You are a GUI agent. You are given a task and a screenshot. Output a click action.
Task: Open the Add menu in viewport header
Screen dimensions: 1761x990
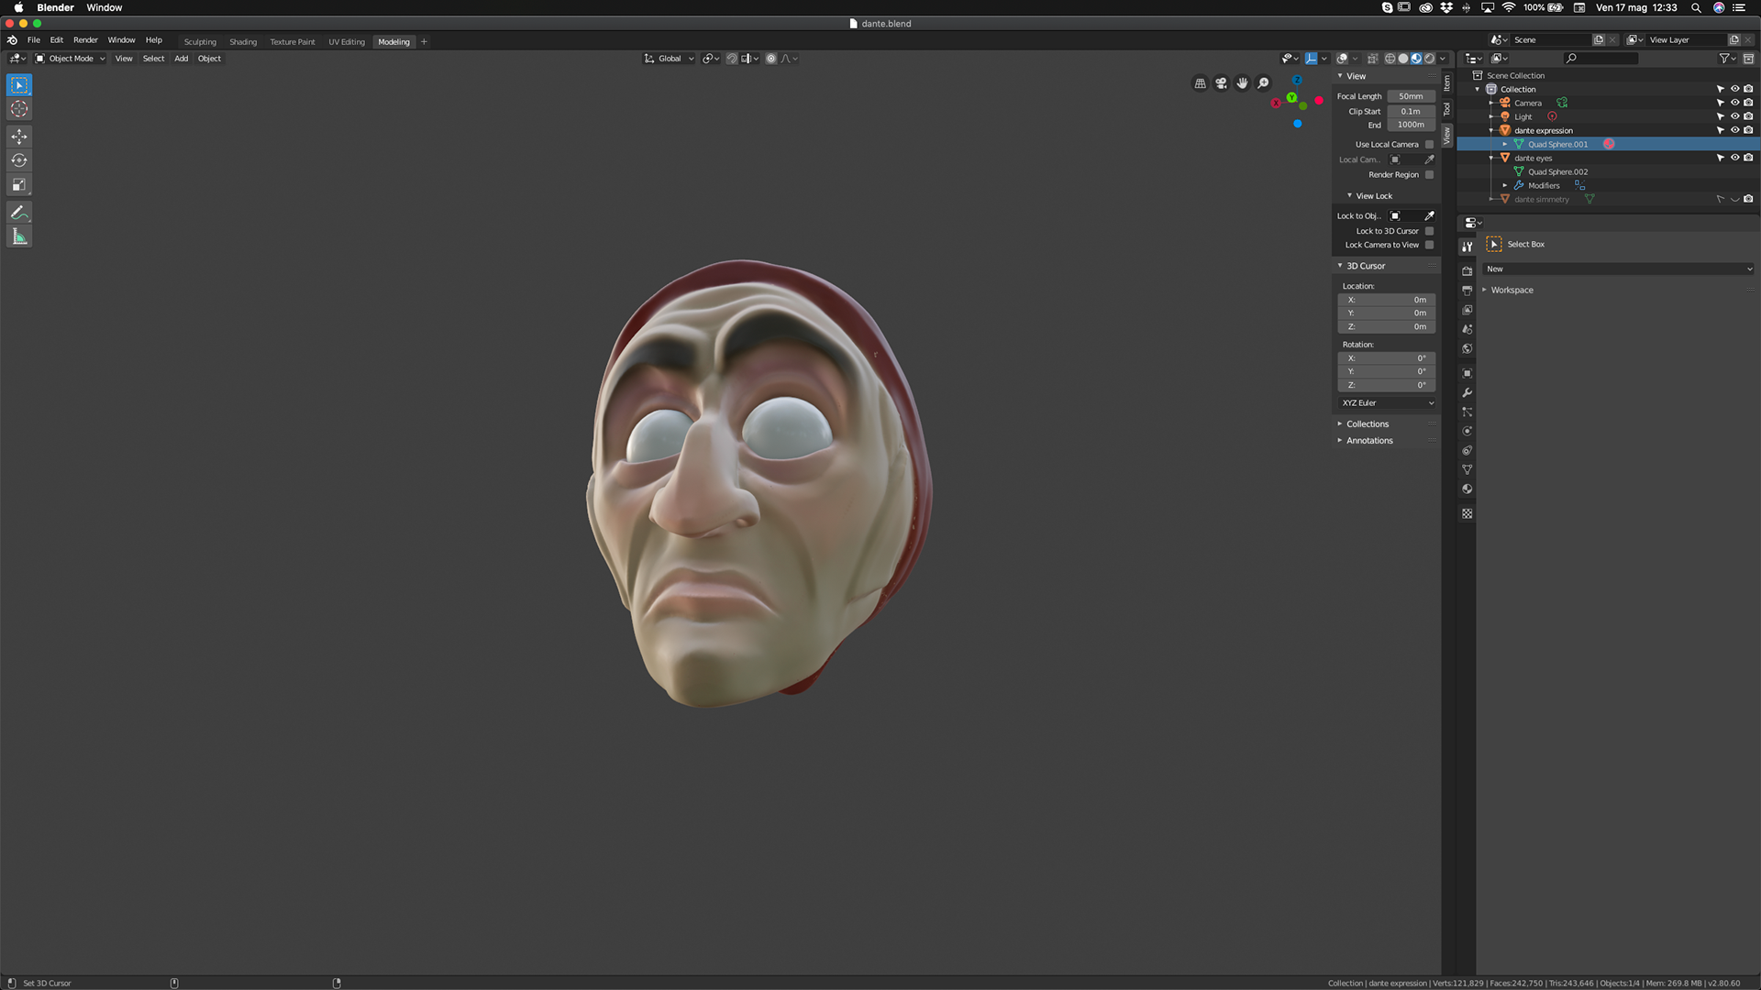(182, 59)
